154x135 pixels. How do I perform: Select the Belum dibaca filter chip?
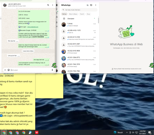point(73,14)
